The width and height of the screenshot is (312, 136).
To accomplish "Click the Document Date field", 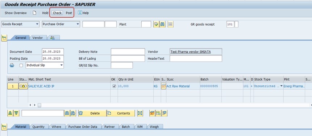I will click(53, 52).
